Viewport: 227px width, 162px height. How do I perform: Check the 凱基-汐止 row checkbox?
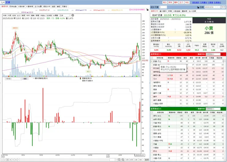152,61
